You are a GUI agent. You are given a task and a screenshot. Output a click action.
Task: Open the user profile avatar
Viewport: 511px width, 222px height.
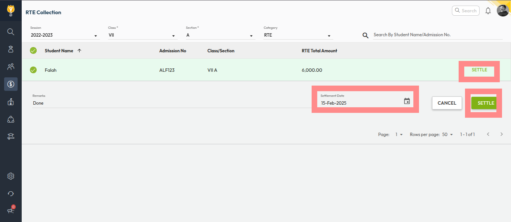[503, 10]
